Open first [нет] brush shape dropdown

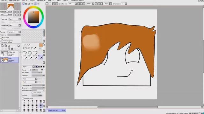[30, 79]
